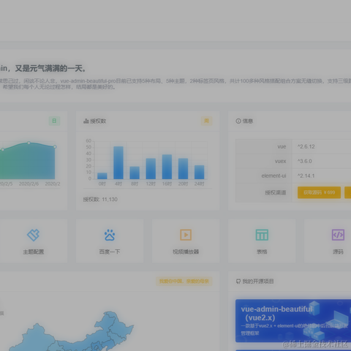Click the 我爱你中国，亲爱的母亲 tag
This screenshot has height=351, width=351.
[184, 282]
